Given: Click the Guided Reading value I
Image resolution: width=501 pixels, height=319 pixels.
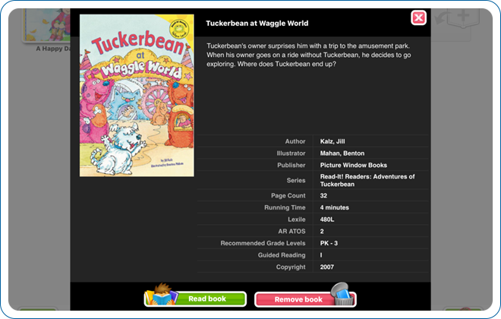Looking at the screenshot, I should point(321,254).
